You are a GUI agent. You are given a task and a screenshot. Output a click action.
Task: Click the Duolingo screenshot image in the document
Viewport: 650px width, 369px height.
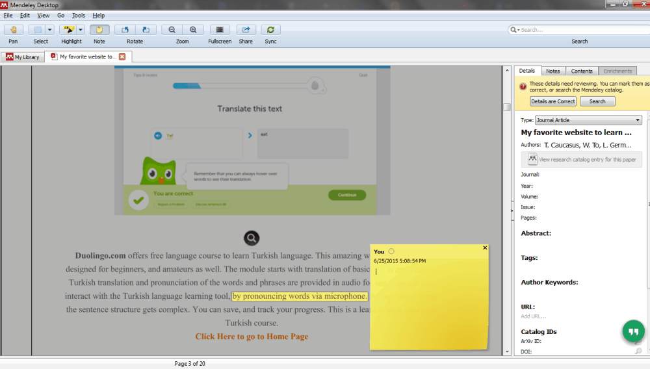pyautogui.click(x=252, y=141)
